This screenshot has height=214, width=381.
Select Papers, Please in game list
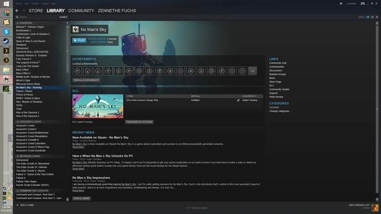[24, 91]
